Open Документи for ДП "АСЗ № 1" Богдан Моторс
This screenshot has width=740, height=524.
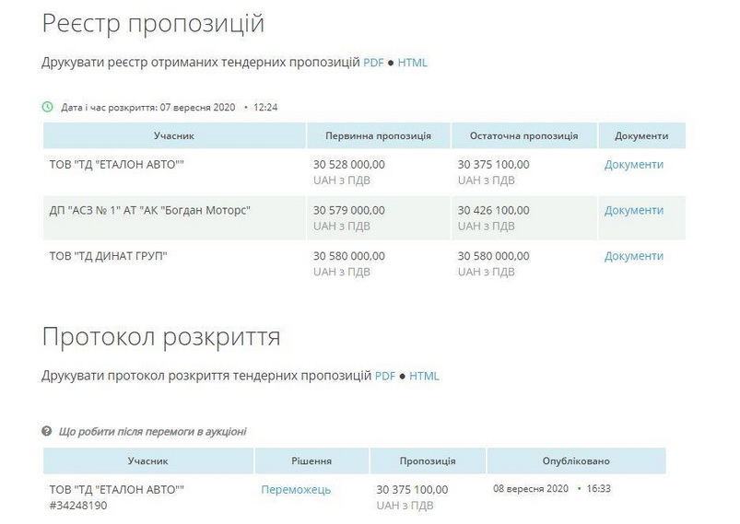coord(633,210)
